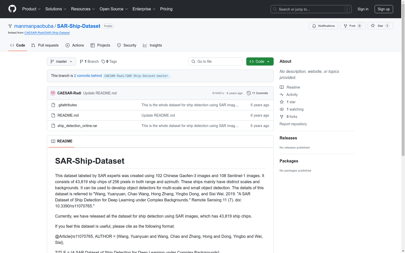Click the Update README.md commit message in header
This screenshot has height=253, width=405.
click(x=100, y=93)
